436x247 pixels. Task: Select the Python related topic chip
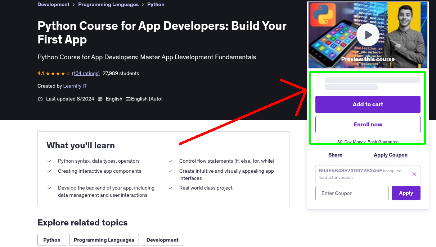(x=52, y=240)
